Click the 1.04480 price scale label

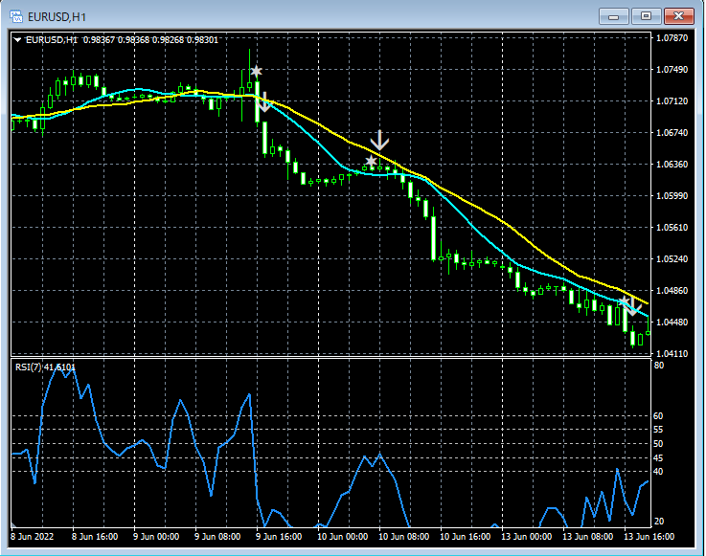672,322
